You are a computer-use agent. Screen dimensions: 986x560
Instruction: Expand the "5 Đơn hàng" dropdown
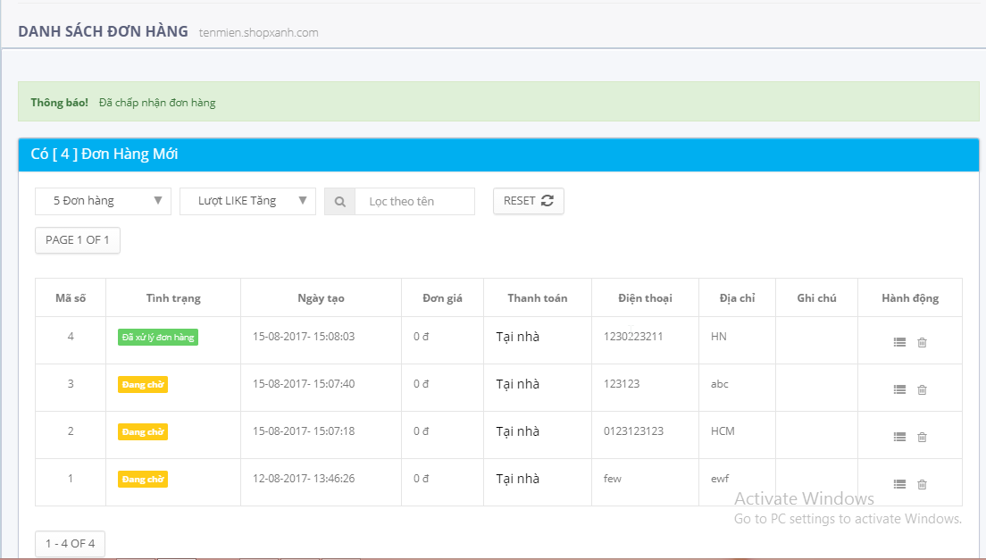[x=103, y=201]
